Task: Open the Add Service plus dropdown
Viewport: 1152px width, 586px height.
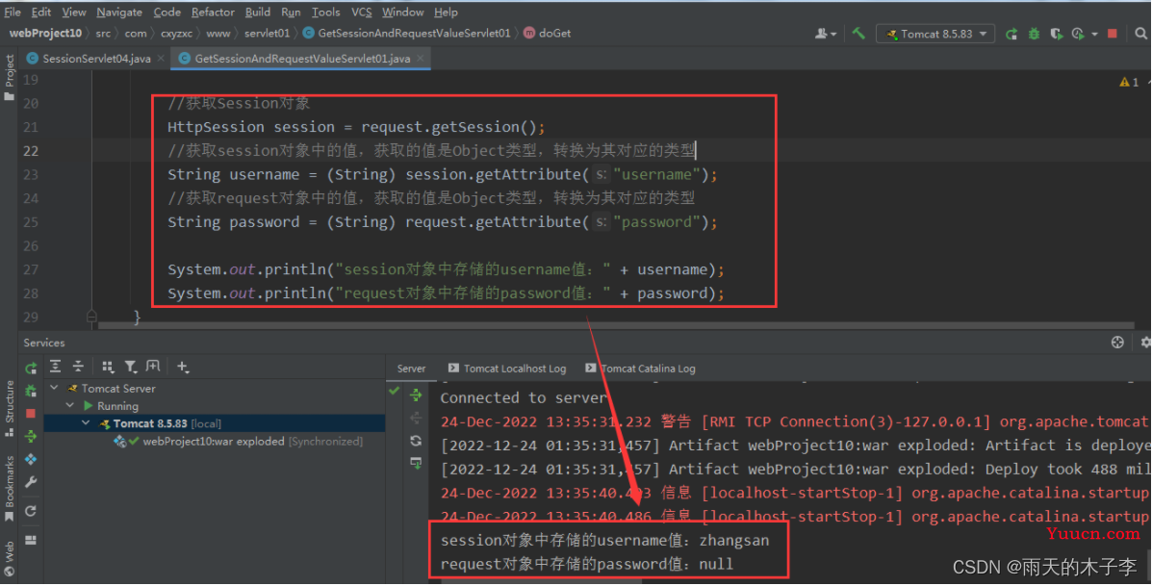Action: [182, 367]
